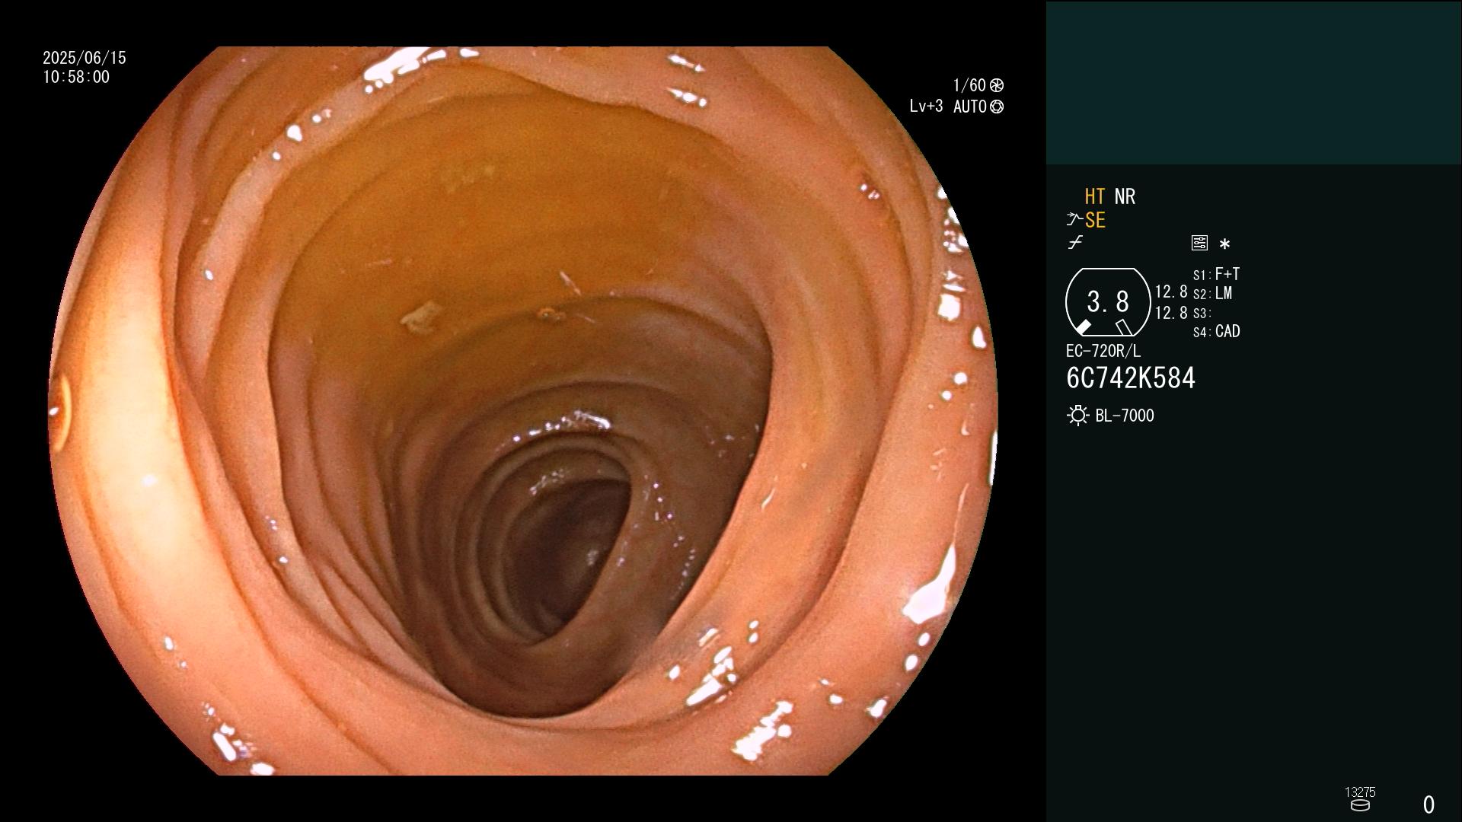1462x822 pixels.
Task: Click the date 2025/06/15
Action: 85,58
